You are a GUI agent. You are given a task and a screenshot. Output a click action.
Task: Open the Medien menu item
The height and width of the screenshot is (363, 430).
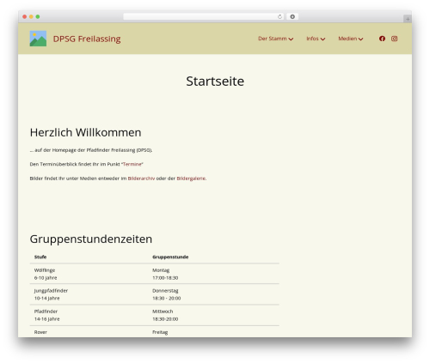[347, 39]
